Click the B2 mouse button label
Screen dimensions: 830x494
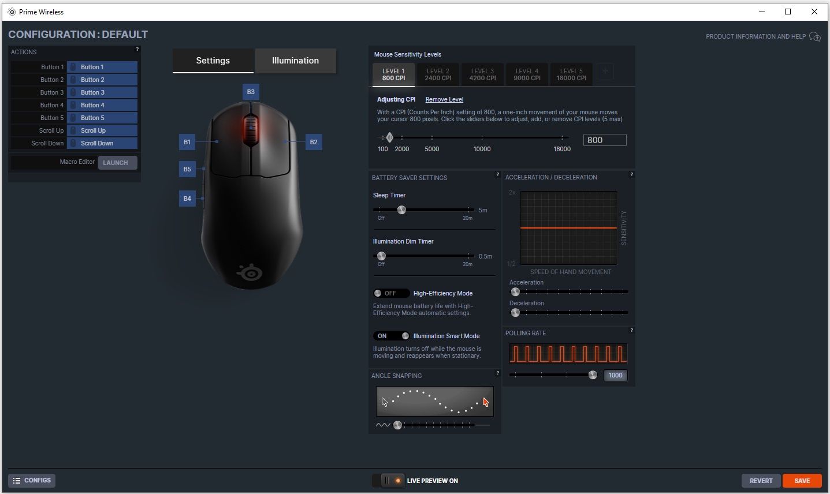click(314, 142)
